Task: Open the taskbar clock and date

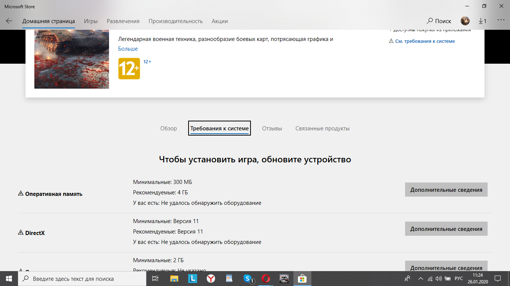Action: (478, 279)
